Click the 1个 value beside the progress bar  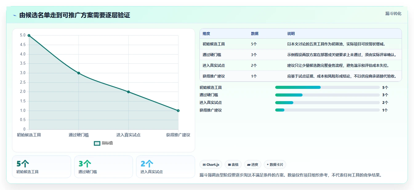[385, 110]
